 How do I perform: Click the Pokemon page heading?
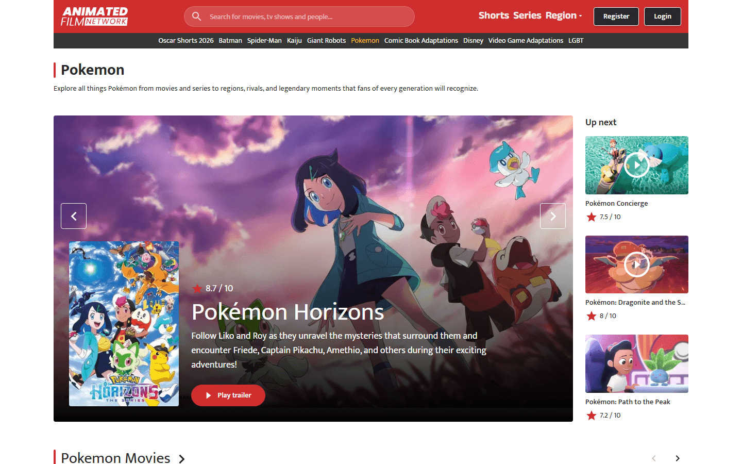93,70
